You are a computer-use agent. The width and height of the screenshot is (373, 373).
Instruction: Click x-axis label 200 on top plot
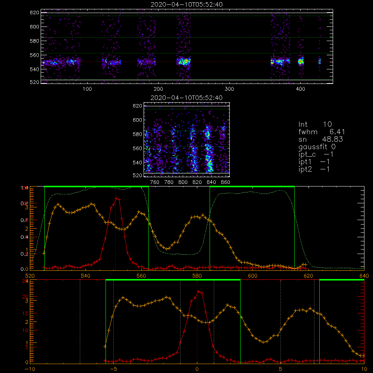coord(158,89)
